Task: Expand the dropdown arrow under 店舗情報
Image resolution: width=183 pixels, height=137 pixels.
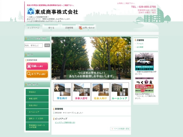Action: pos(69,30)
